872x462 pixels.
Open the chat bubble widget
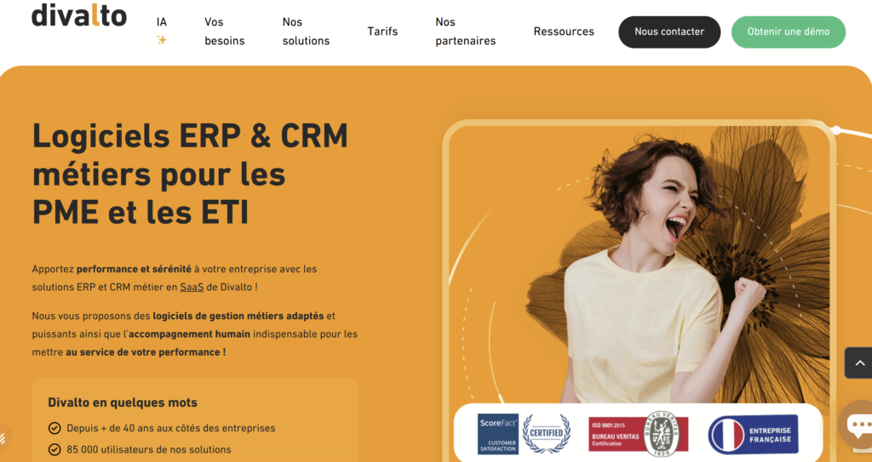click(857, 425)
